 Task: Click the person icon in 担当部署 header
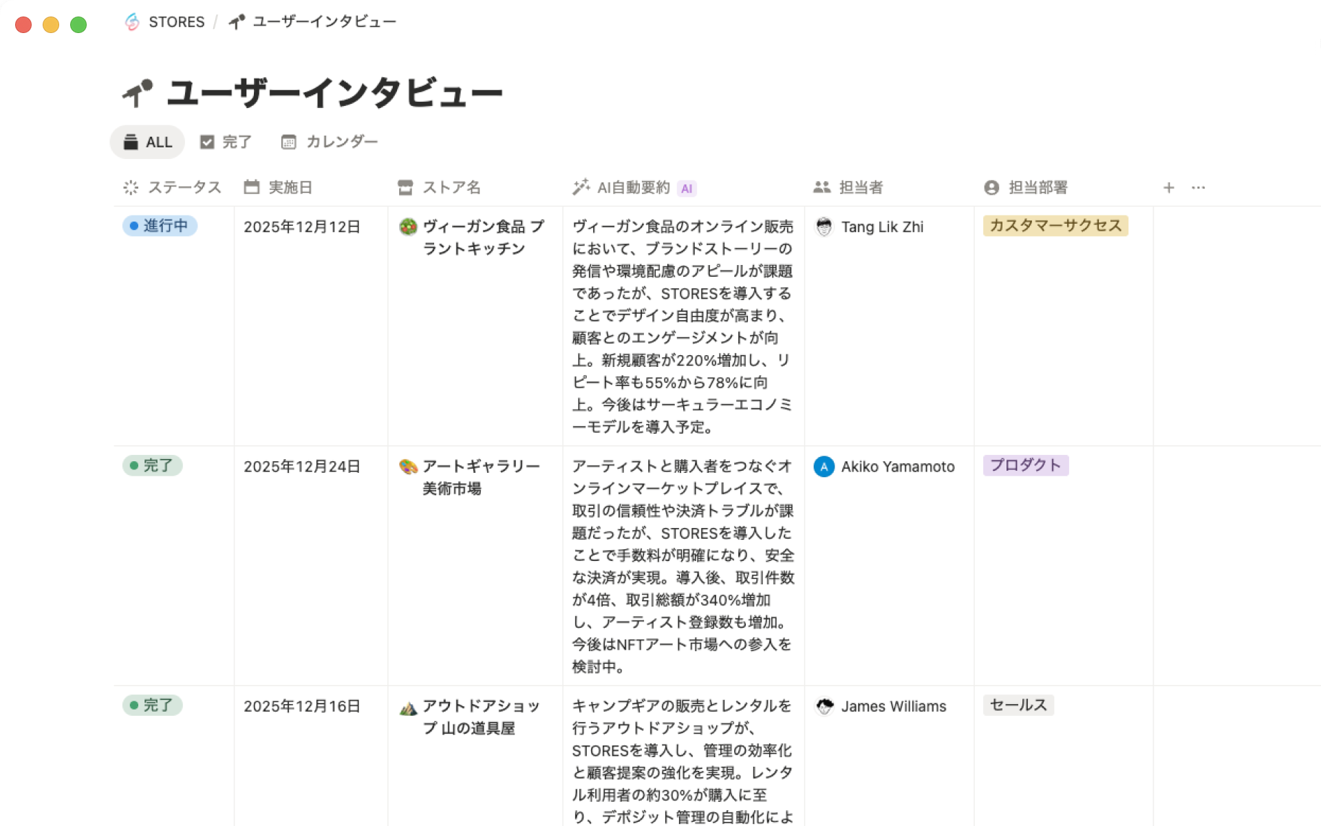coord(990,187)
